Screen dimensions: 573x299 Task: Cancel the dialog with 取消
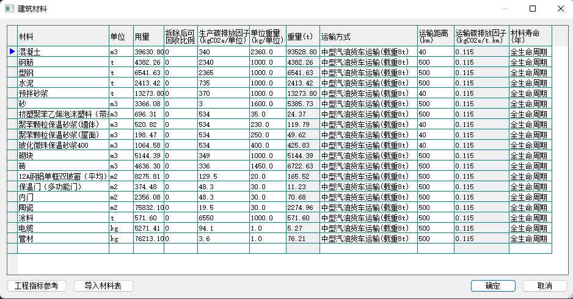click(544, 286)
